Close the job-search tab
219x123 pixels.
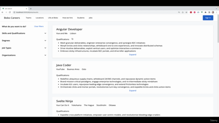tap(26, 9)
